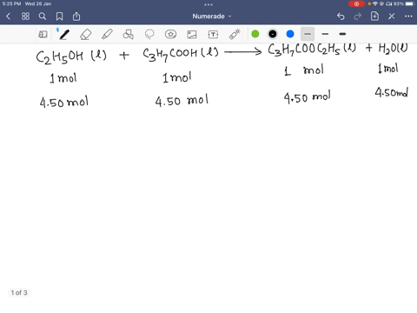Close the document with the X
This screenshot has width=417, height=313.
(392, 17)
